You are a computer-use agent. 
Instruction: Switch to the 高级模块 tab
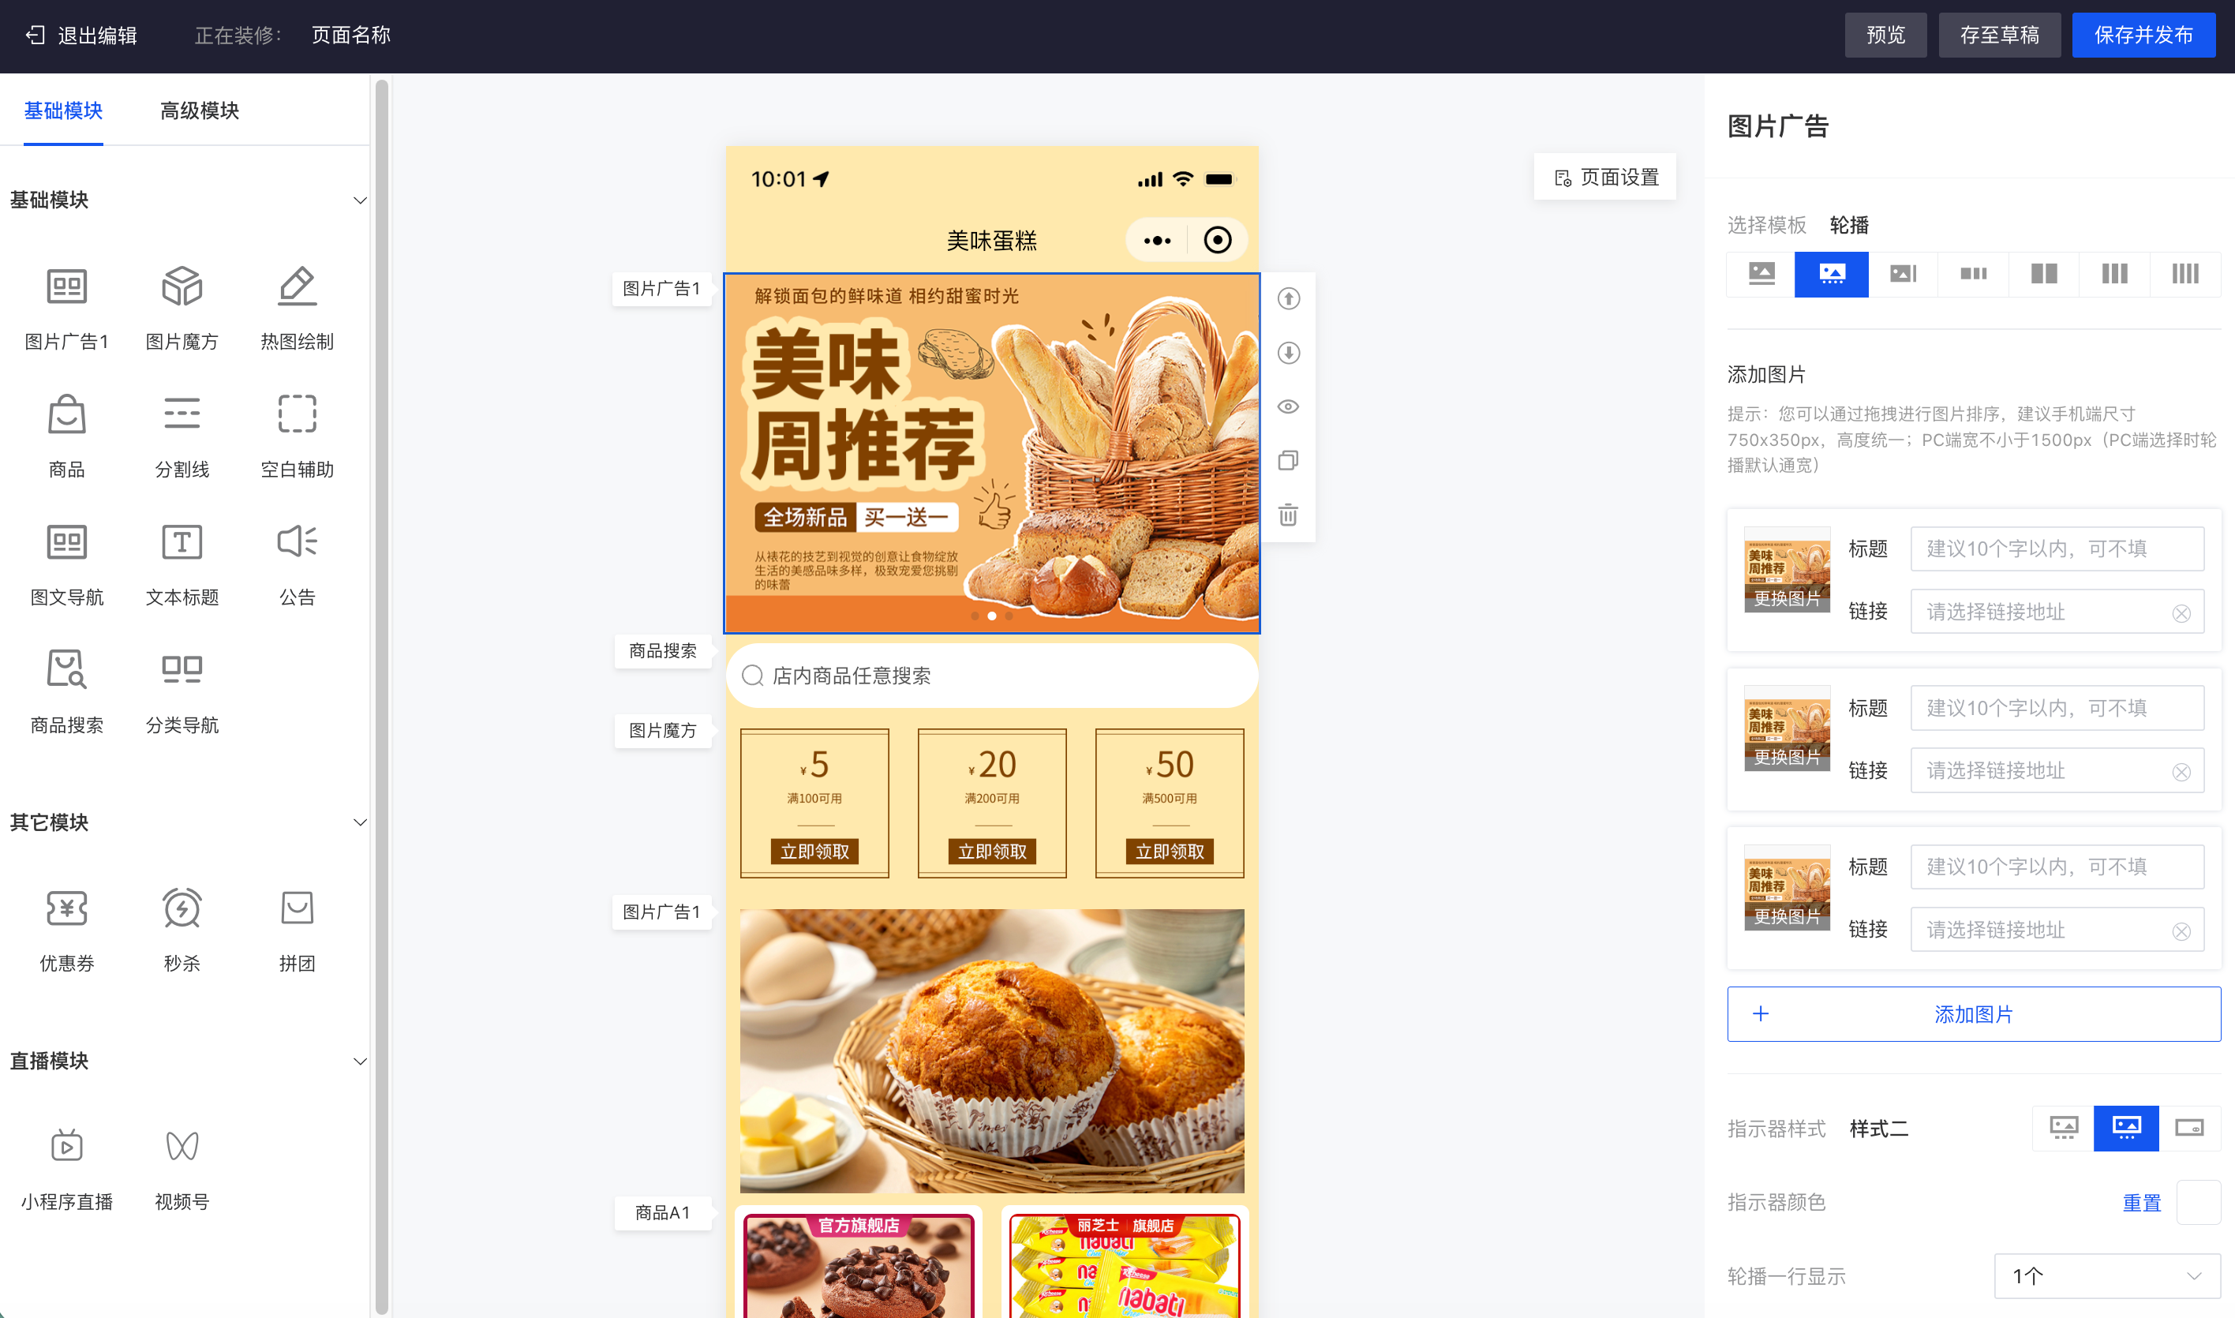pyautogui.click(x=199, y=110)
